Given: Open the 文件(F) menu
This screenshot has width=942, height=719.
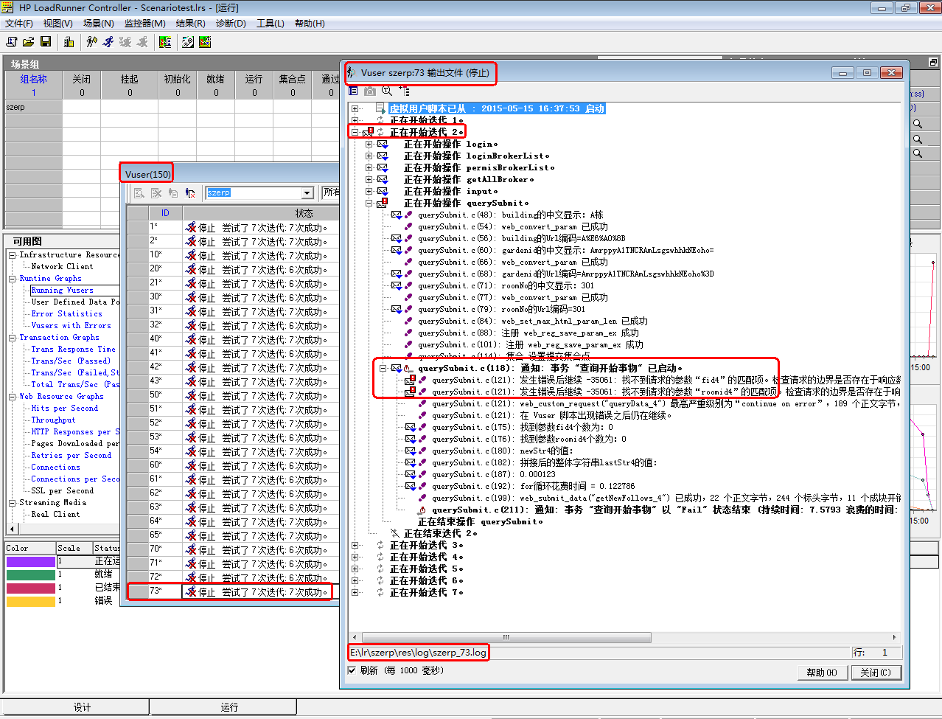Looking at the screenshot, I should [x=19, y=23].
